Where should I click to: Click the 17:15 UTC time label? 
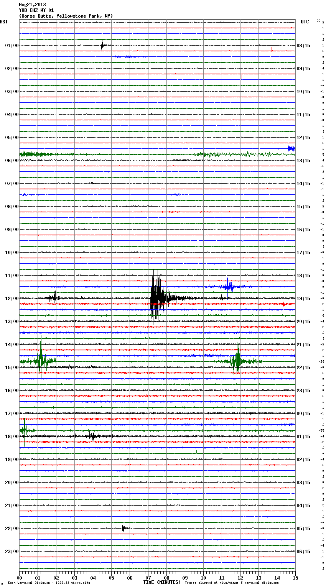point(303,253)
